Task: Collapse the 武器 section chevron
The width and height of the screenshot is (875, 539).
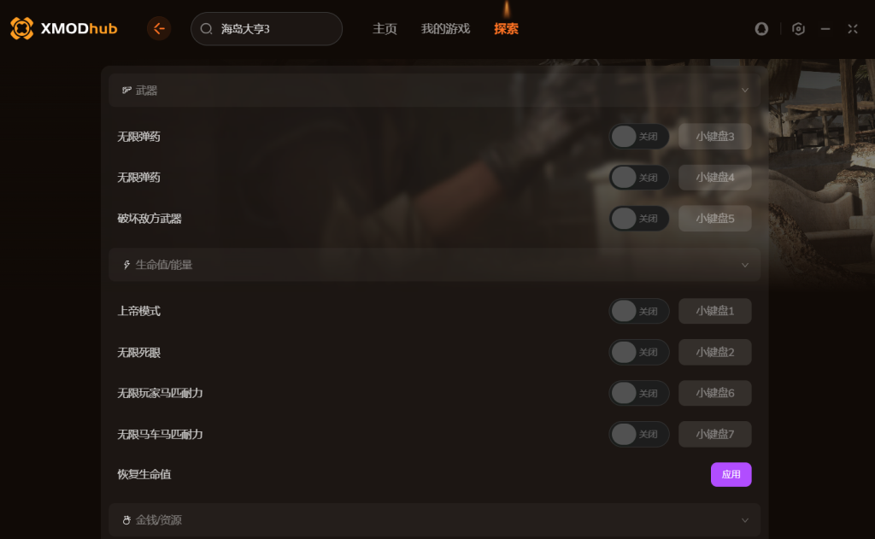Action: 744,91
